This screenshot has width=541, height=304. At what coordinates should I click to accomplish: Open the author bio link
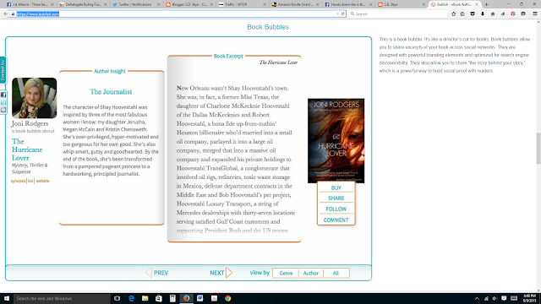pyautogui.click(x=30, y=181)
